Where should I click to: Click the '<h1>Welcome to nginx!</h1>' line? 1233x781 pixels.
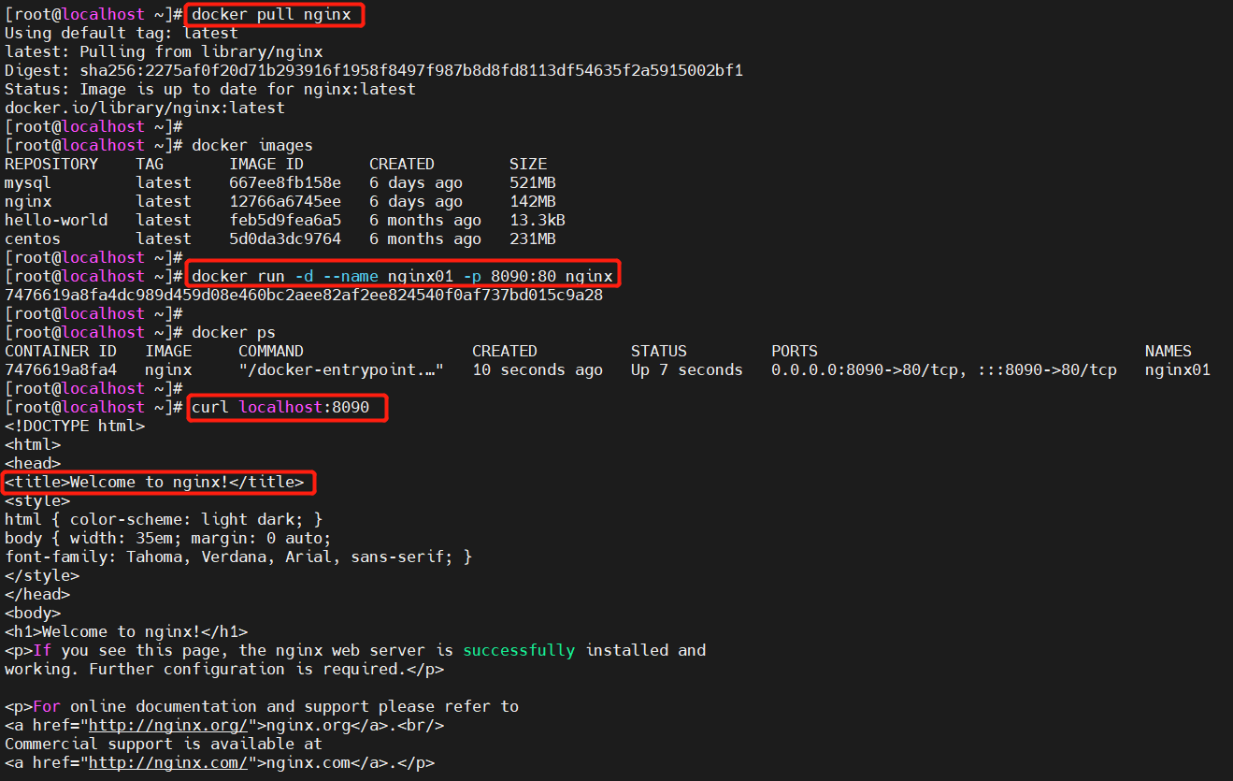click(x=126, y=631)
